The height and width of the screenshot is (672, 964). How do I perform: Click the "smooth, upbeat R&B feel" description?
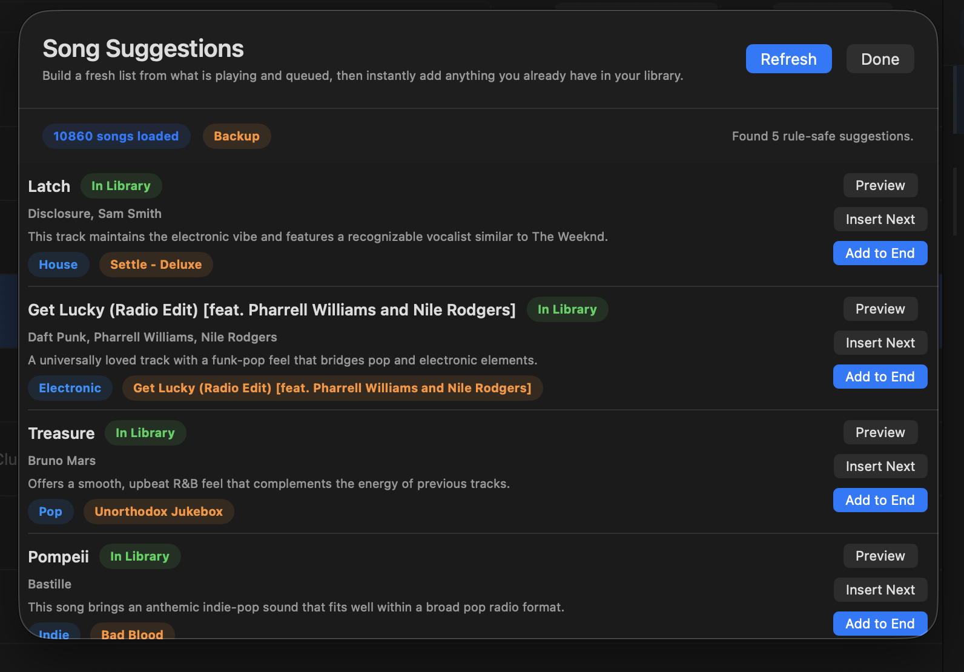(x=269, y=484)
